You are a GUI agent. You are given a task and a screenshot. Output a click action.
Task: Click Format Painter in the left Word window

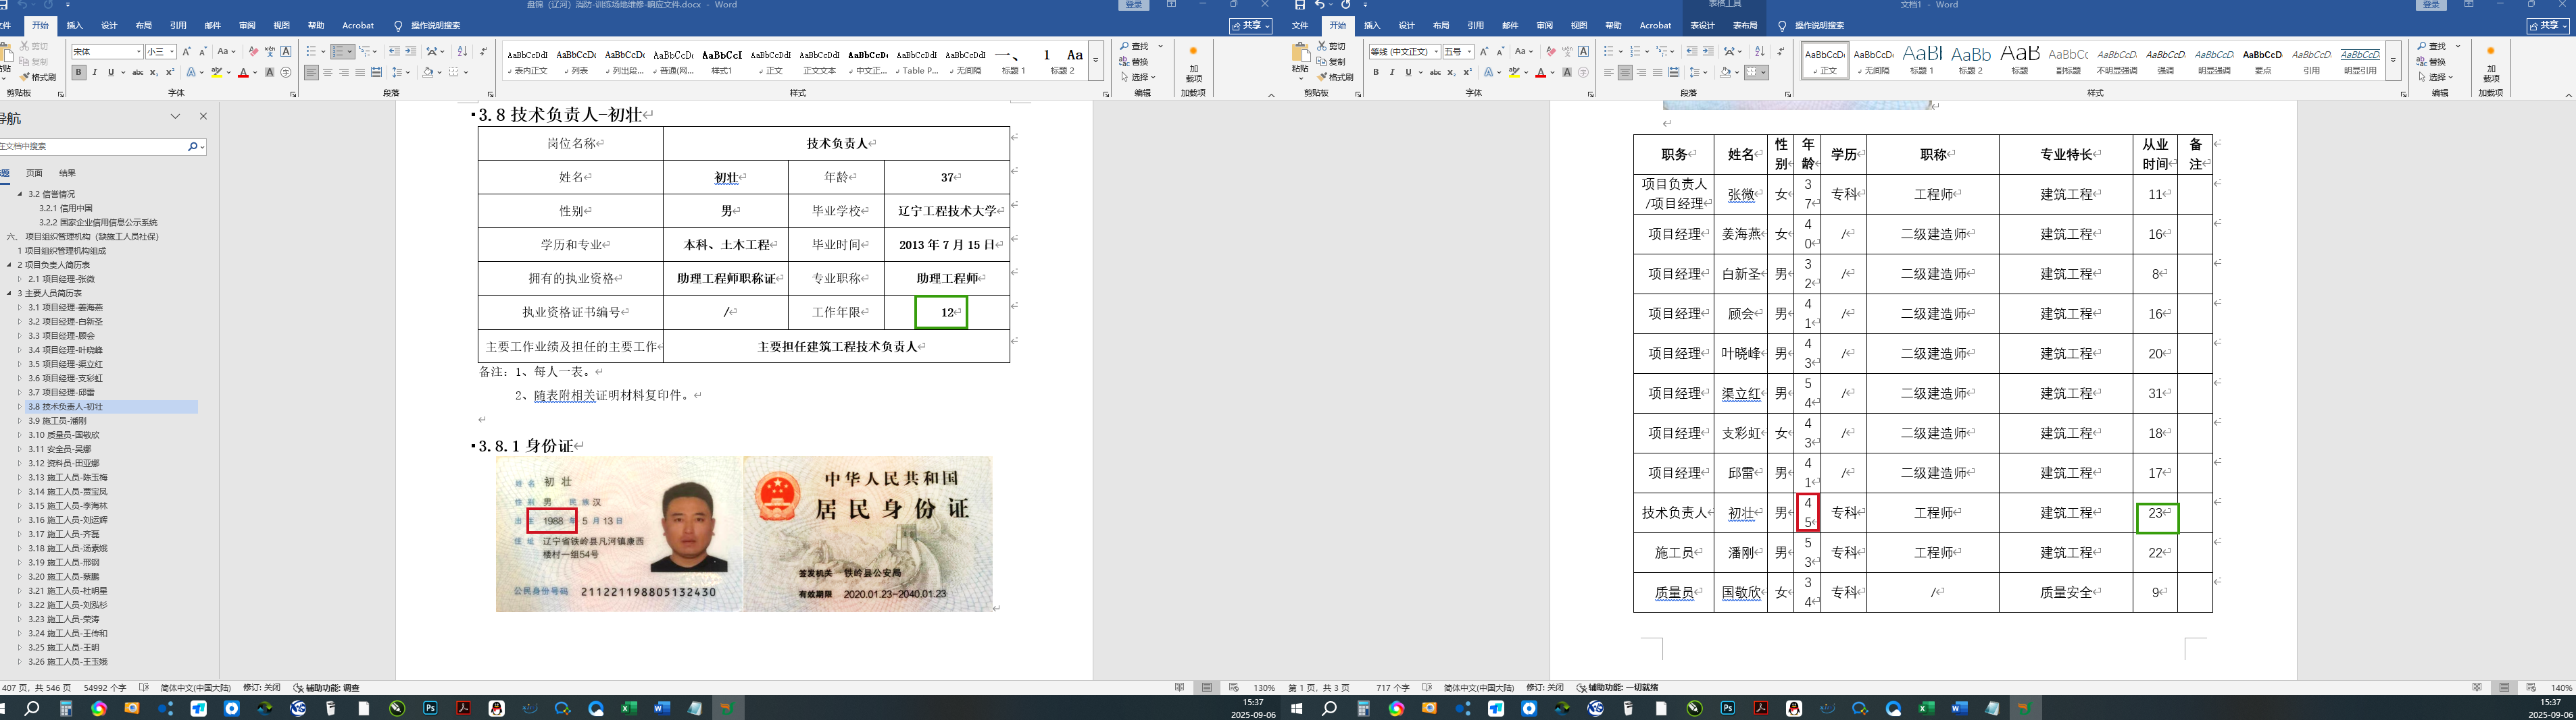tap(38, 77)
